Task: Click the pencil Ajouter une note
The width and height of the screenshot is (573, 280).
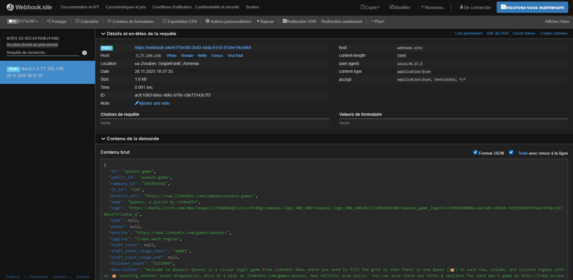Action: pyautogui.click(x=137, y=103)
